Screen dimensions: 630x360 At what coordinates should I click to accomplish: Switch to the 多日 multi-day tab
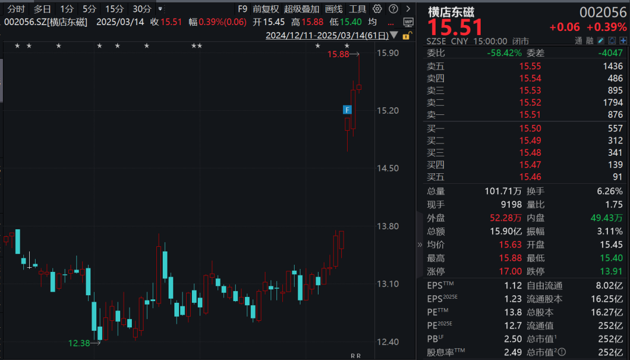click(42, 9)
